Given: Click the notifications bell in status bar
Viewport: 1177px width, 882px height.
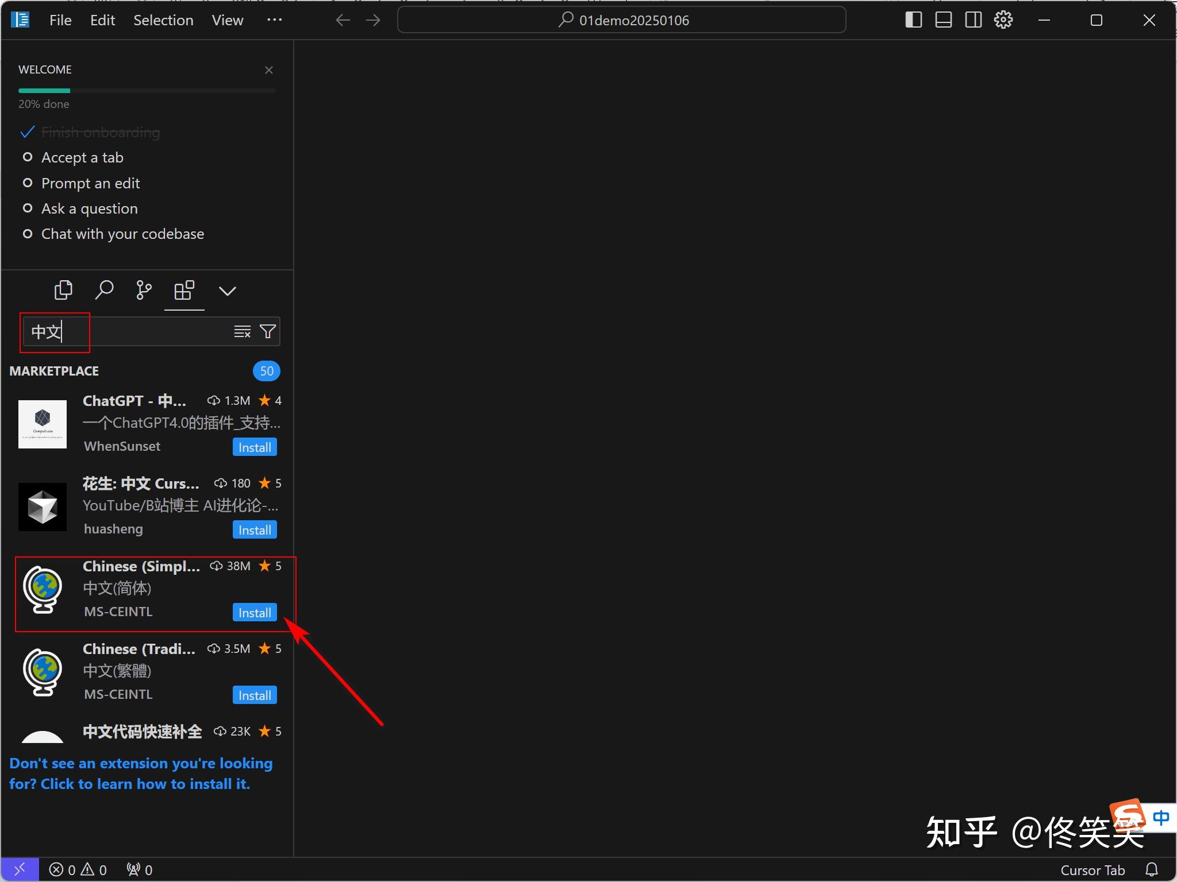Looking at the screenshot, I should click(1152, 870).
